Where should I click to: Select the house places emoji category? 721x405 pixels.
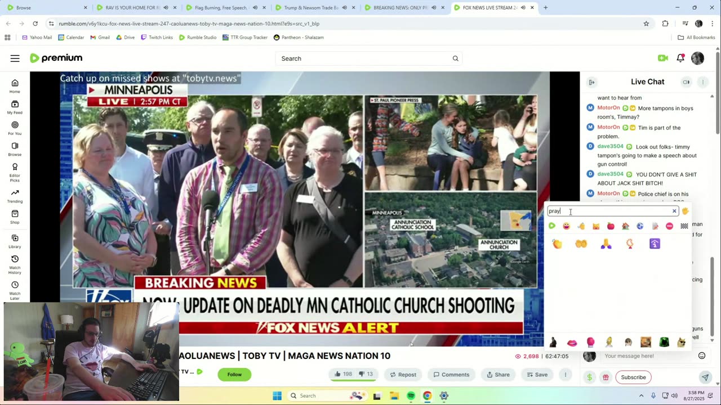(625, 226)
